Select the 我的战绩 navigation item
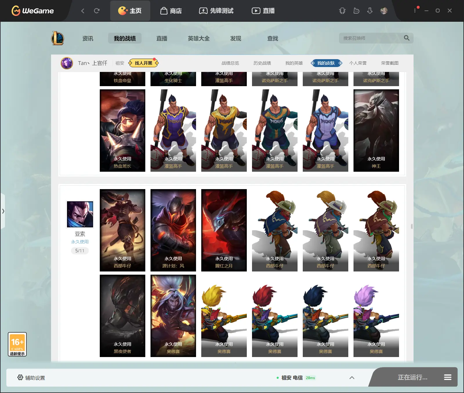This screenshot has width=464, height=393. 125,38
